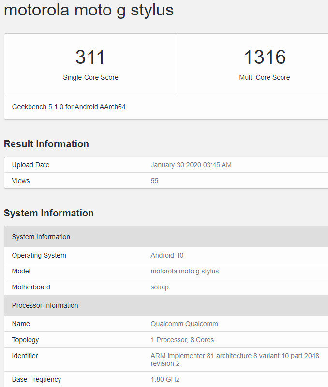328x387 pixels.
Task: Select the Model value "motorola moto g stylus"
Action: pos(185,271)
